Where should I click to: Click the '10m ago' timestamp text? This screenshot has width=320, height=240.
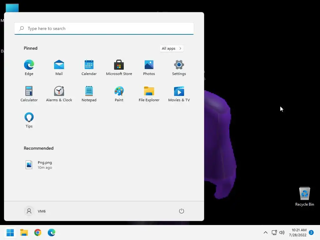pyautogui.click(x=45, y=167)
